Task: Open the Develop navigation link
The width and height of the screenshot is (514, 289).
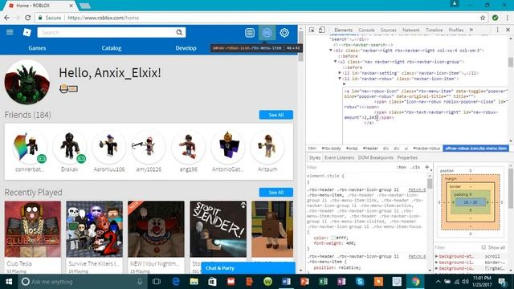Action: (x=186, y=48)
